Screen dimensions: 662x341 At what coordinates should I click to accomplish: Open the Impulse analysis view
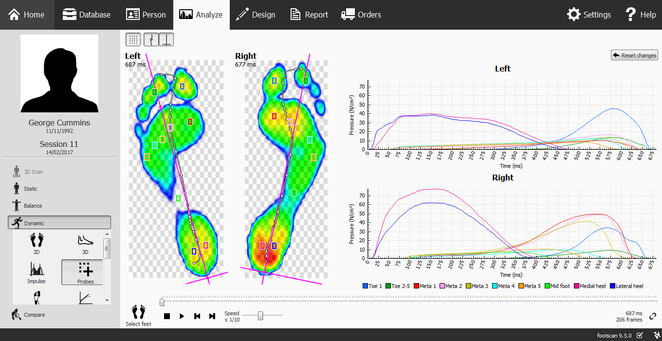(x=37, y=272)
